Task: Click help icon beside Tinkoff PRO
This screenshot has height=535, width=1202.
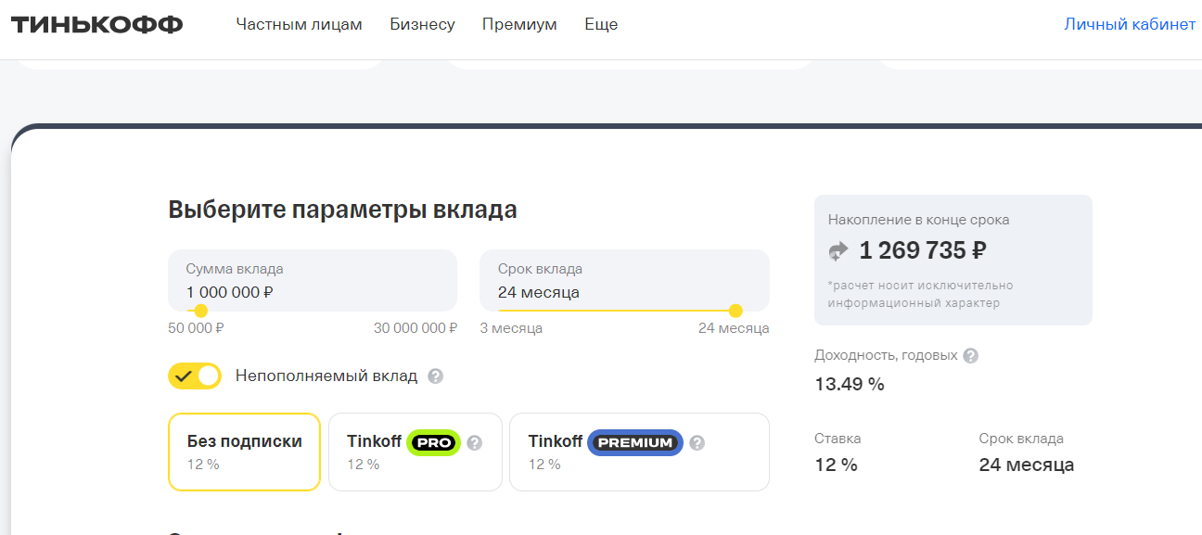Action: pos(475,443)
